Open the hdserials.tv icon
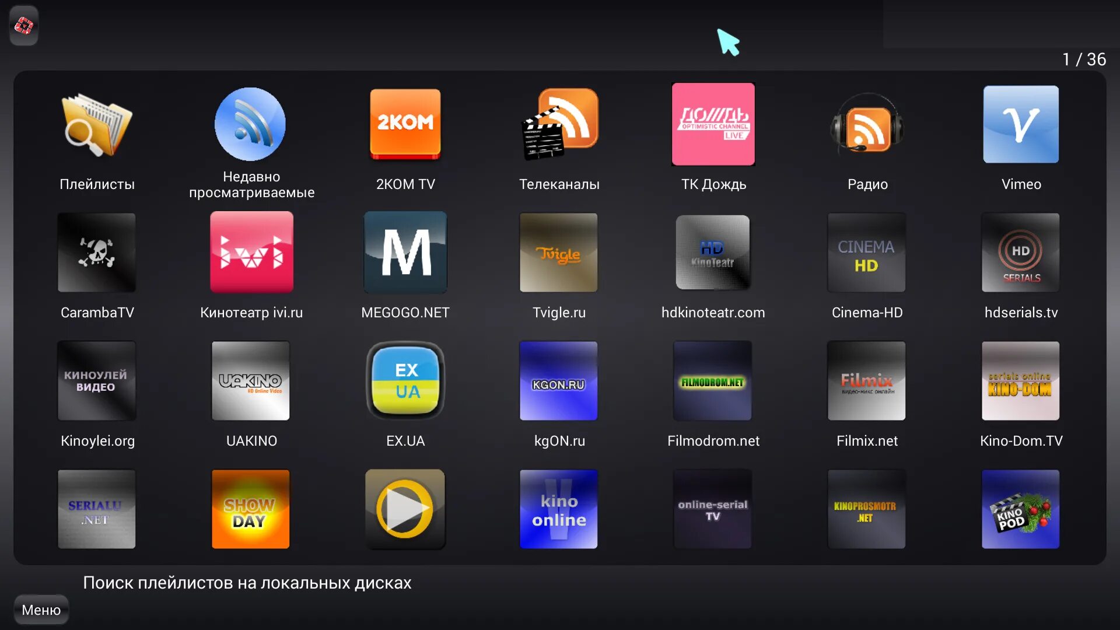 tap(1021, 253)
